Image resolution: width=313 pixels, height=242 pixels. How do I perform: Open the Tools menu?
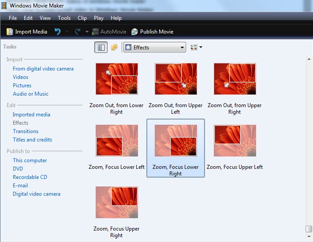tap(64, 18)
